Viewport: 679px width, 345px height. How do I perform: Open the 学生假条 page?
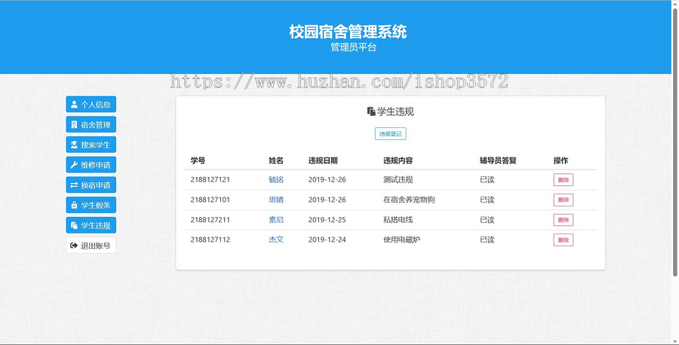91,205
